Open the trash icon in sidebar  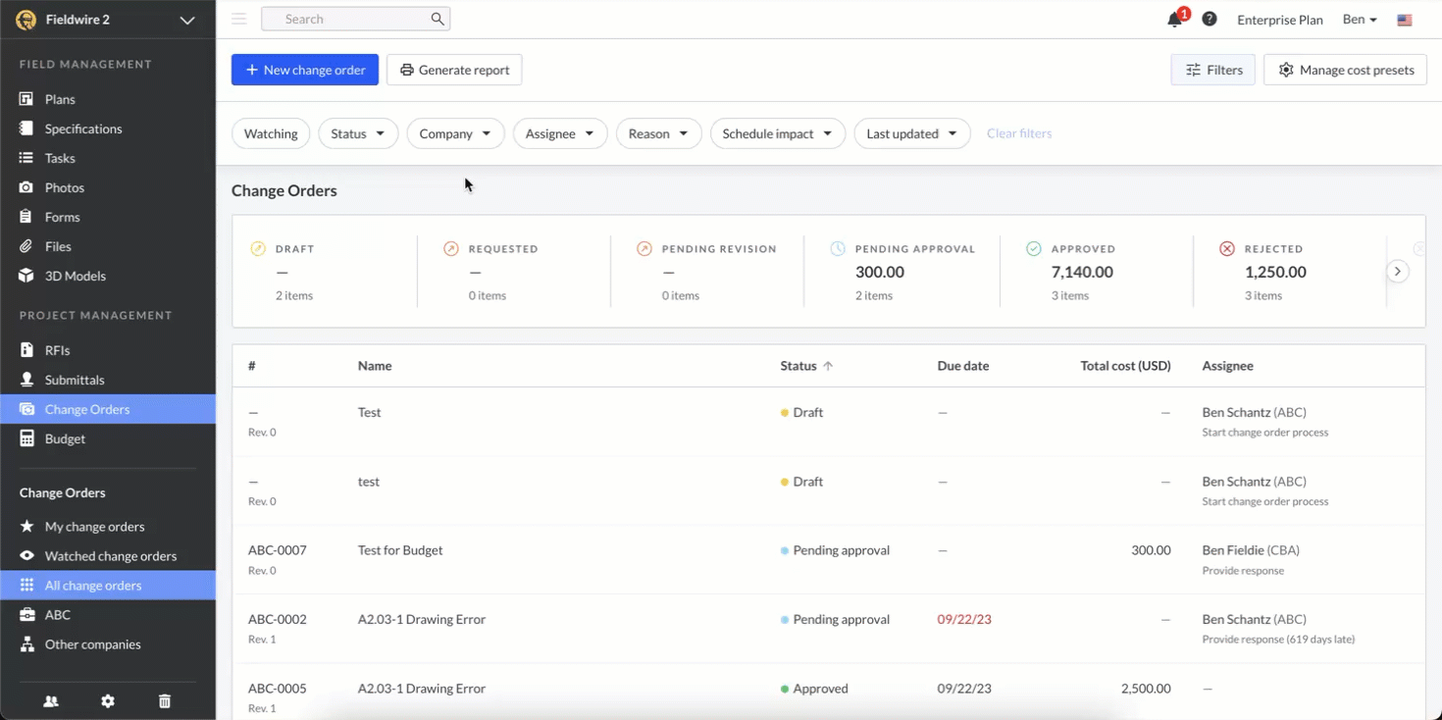pos(165,701)
